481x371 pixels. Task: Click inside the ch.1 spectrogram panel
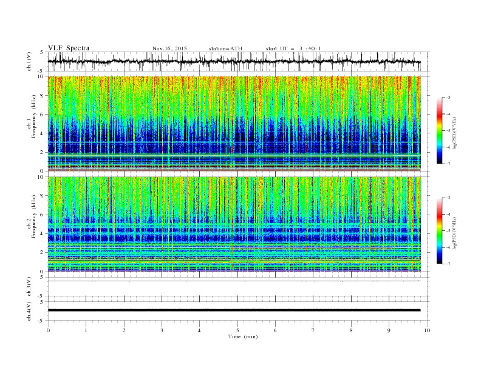(x=234, y=124)
